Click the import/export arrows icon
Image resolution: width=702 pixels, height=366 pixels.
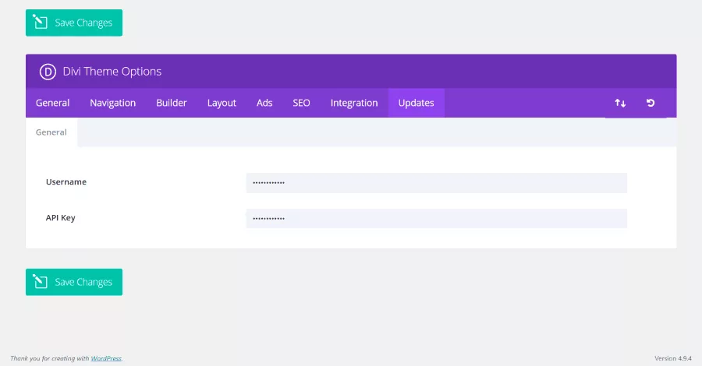coord(620,104)
